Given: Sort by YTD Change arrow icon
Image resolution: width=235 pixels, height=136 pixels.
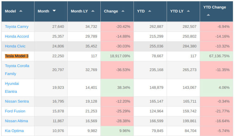Looking at the screenshot, I should coord(208,15).
